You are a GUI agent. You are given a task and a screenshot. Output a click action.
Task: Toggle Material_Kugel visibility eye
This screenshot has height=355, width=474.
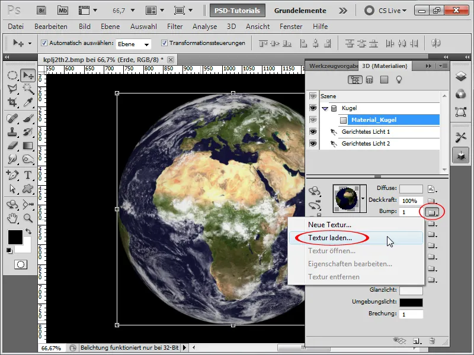[x=313, y=120]
